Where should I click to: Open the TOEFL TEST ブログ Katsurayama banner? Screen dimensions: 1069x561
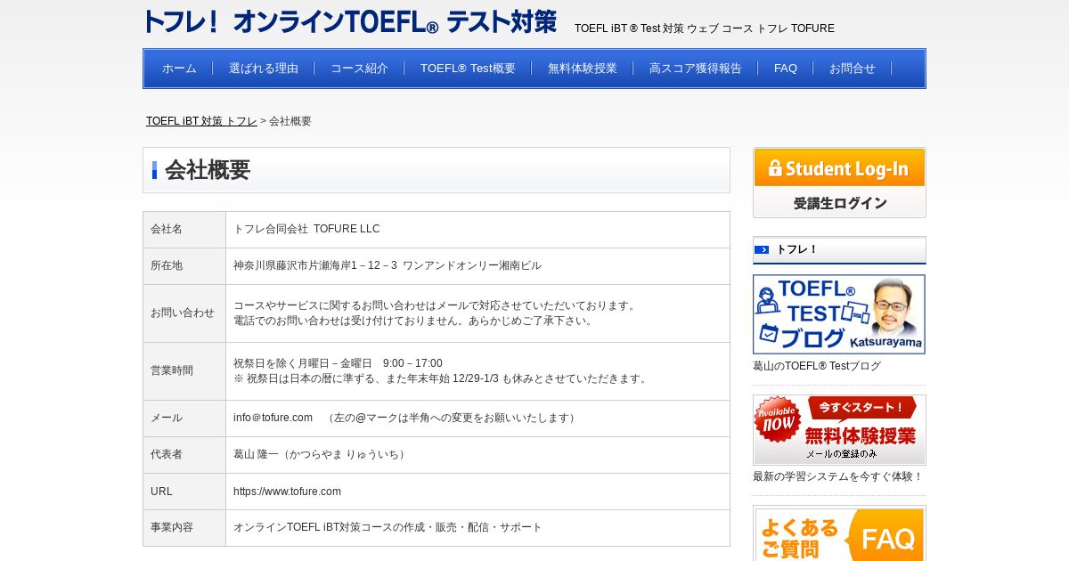point(839,314)
